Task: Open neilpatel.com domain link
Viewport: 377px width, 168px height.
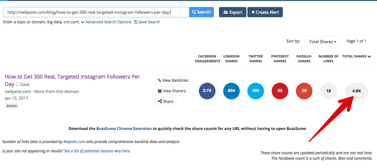Action: (x=18, y=91)
